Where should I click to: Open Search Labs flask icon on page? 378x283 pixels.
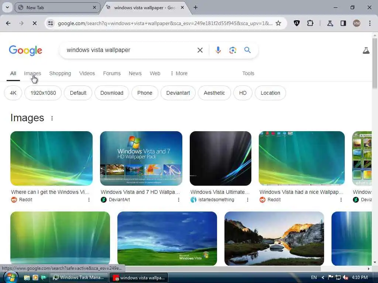366,50
